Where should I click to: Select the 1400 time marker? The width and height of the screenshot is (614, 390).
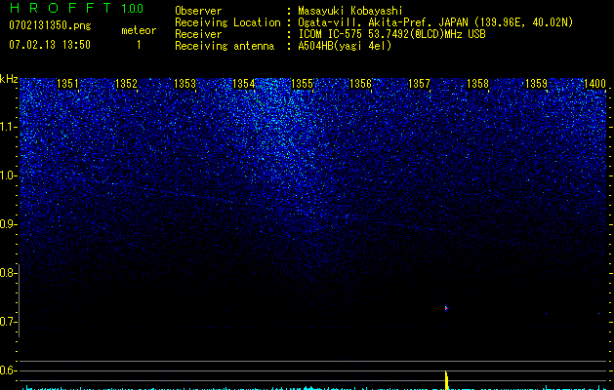[x=594, y=84]
